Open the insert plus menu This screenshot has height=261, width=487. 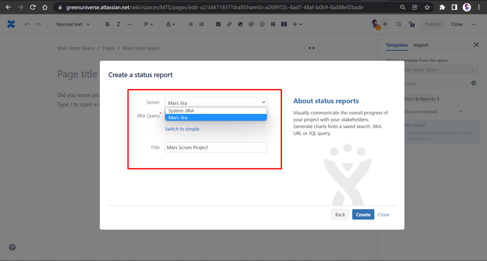coord(297,24)
